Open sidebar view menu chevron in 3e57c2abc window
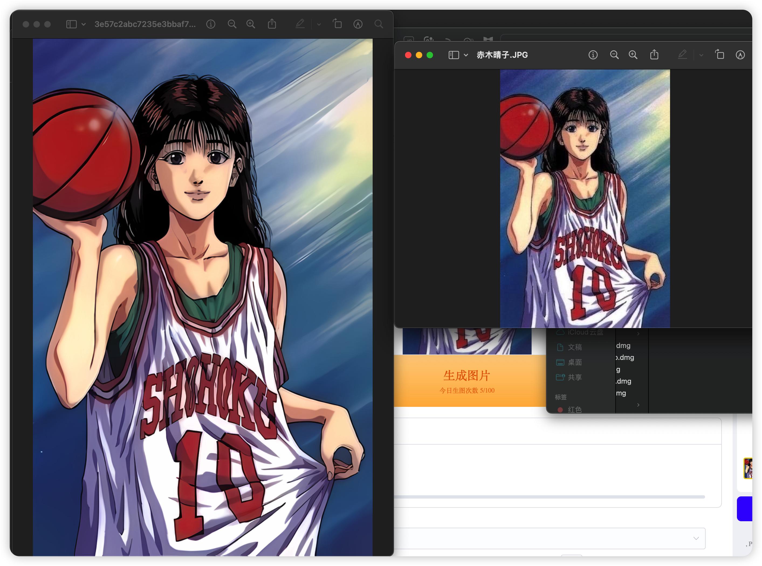 point(84,24)
